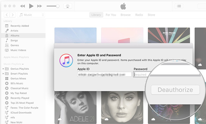Image resolution: width=206 pixels, height=124 pixels.
Task: Switch to the Browse tab
Action: click(126, 15)
